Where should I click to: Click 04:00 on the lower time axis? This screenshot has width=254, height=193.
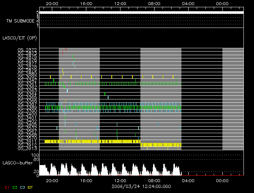[x=188, y=180]
